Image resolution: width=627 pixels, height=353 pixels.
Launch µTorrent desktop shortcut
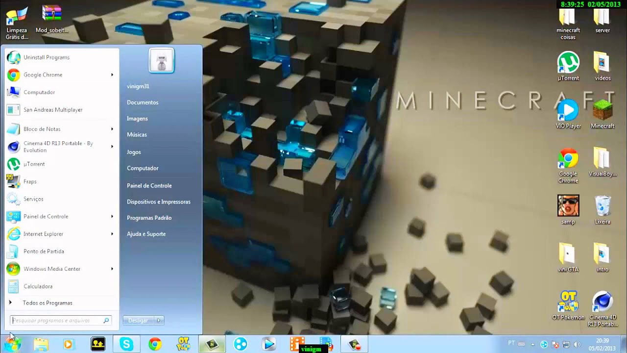tap(568, 66)
